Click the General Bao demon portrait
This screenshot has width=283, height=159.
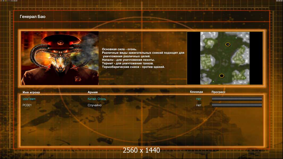(x=60, y=58)
